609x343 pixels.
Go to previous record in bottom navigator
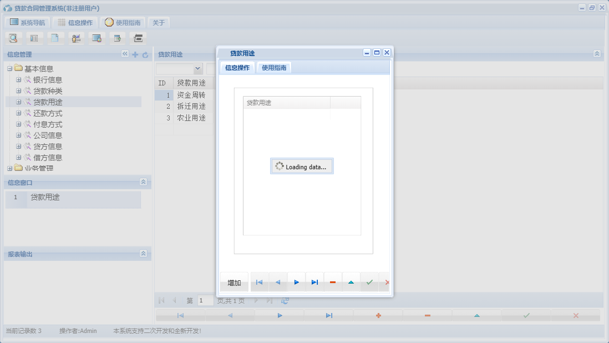click(230, 315)
